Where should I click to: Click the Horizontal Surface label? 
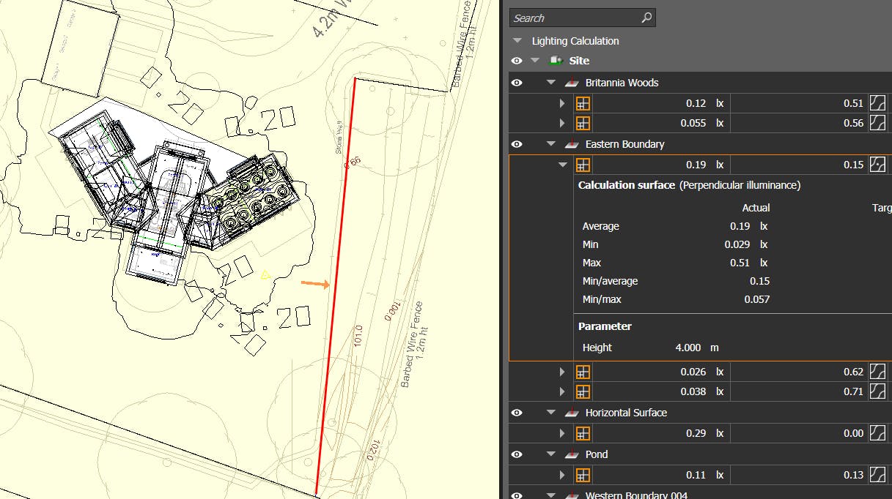coord(626,413)
